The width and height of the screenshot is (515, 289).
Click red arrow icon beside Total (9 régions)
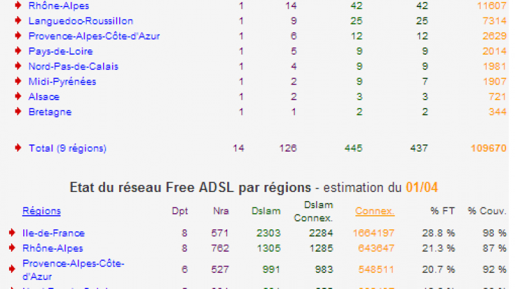click(18, 148)
